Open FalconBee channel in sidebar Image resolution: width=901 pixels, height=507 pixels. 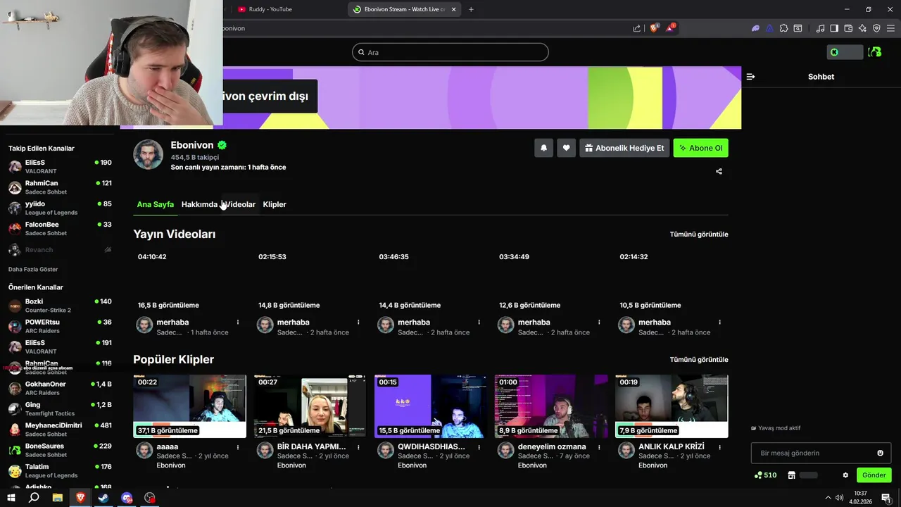tap(60, 228)
